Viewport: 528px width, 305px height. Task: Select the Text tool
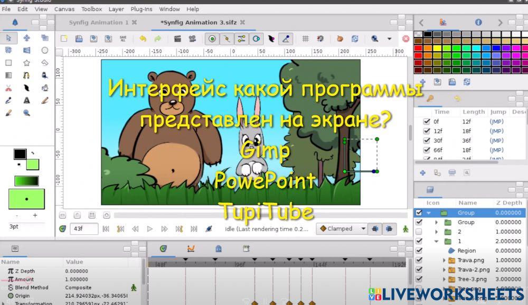(26, 101)
